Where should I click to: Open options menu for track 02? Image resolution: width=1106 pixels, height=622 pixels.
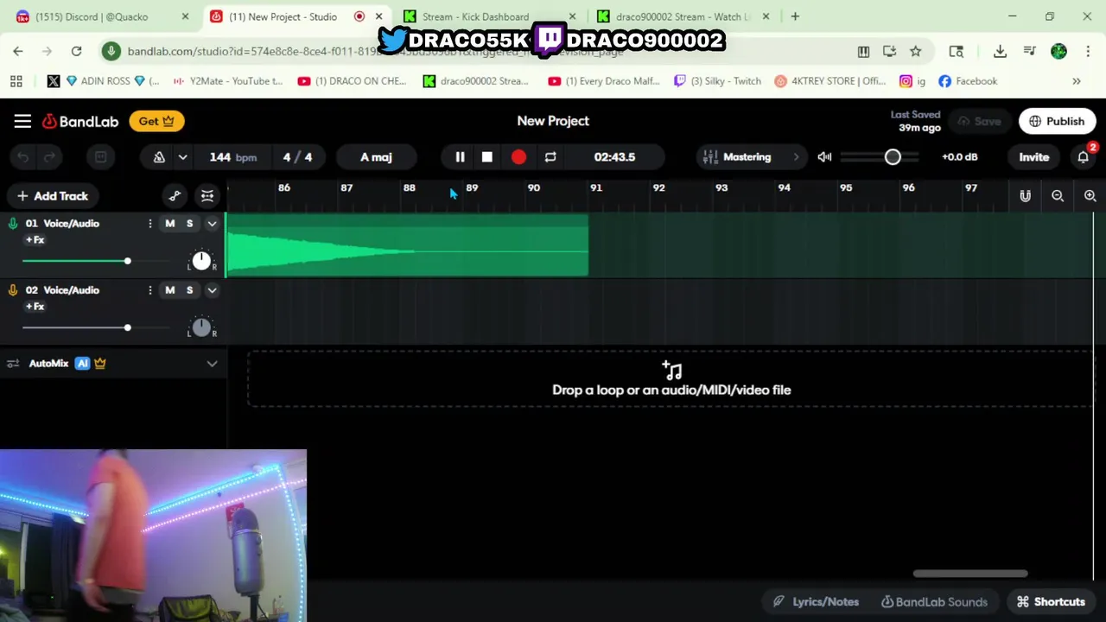point(149,290)
